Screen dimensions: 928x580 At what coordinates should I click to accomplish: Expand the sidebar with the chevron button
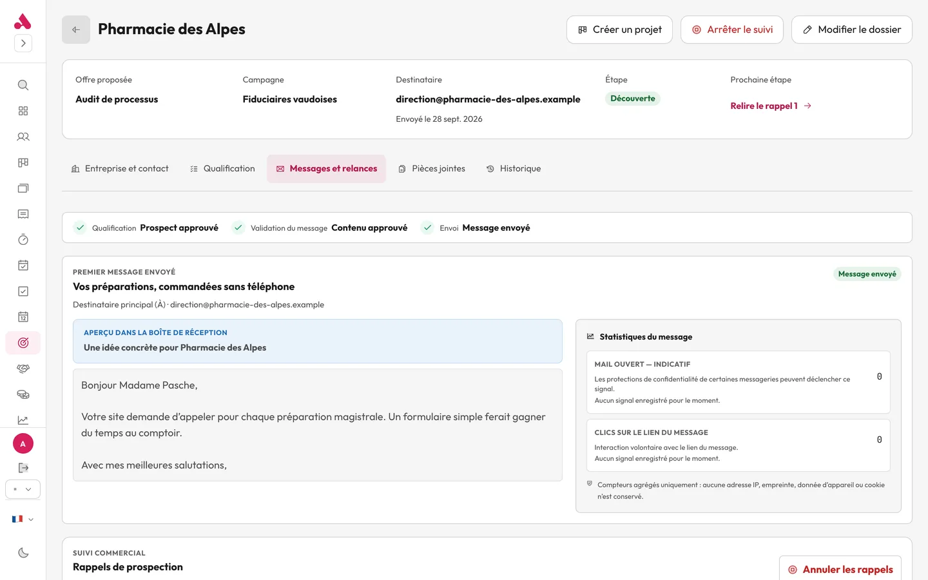[x=23, y=43]
